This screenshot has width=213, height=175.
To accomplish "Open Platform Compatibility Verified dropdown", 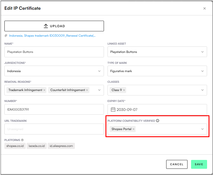I will (203, 129).
